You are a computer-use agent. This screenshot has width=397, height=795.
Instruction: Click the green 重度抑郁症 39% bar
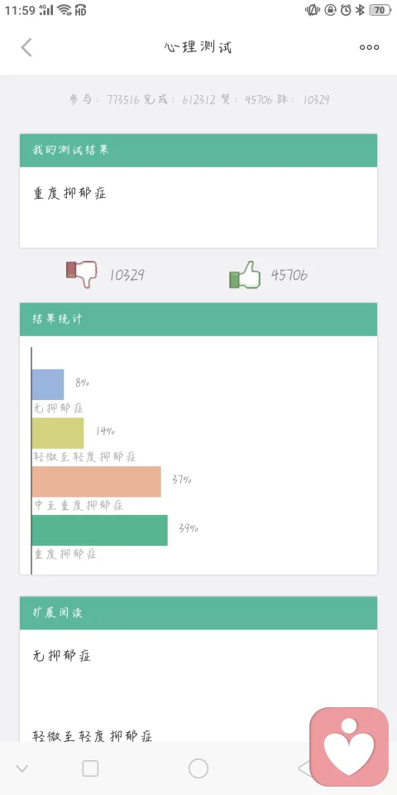[100, 530]
